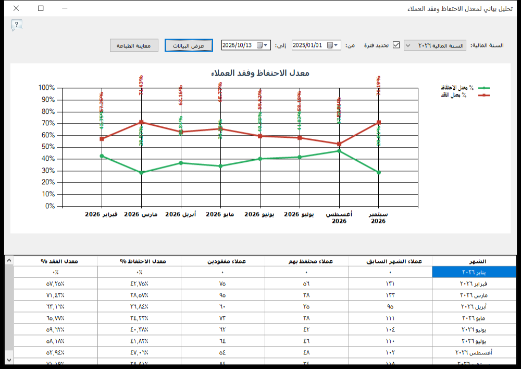Click the معدل الاحتفاظ % column header
This screenshot has height=369, width=521.
[139, 261]
